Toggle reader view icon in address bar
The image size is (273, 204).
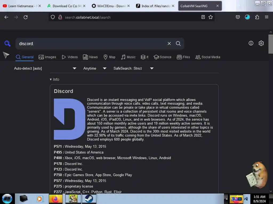coord(203,17)
